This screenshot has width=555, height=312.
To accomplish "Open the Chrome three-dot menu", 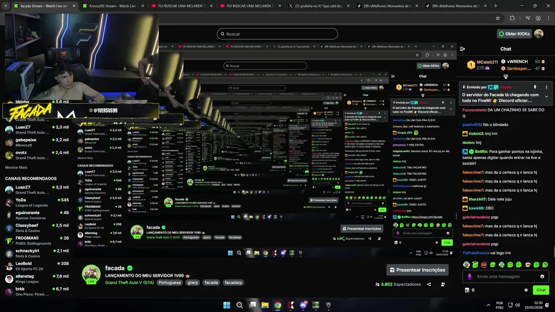I will pos(548,18).
